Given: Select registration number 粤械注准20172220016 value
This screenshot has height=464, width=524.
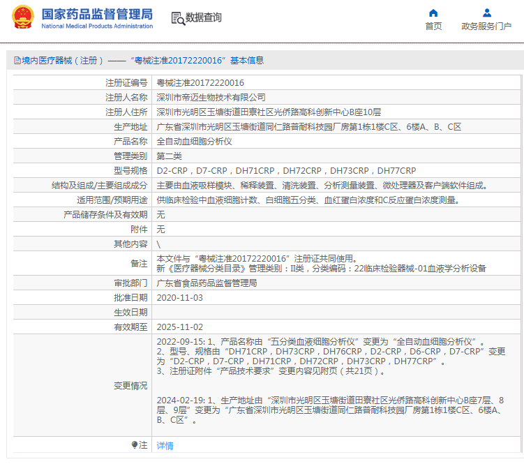Looking at the screenshot, I should (x=200, y=82).
